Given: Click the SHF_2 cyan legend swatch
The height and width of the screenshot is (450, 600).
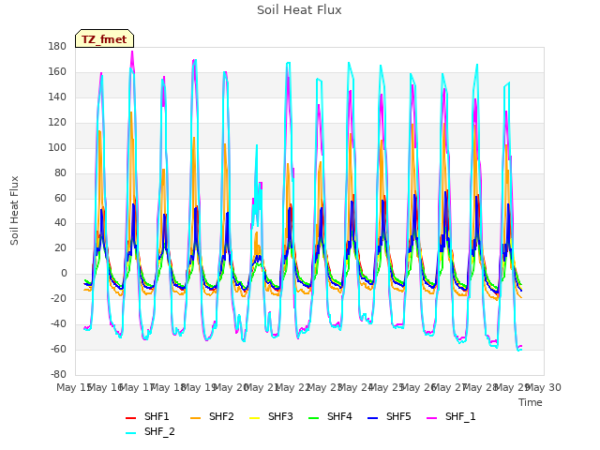Looking at the screenshot, I should click(131, 433).
